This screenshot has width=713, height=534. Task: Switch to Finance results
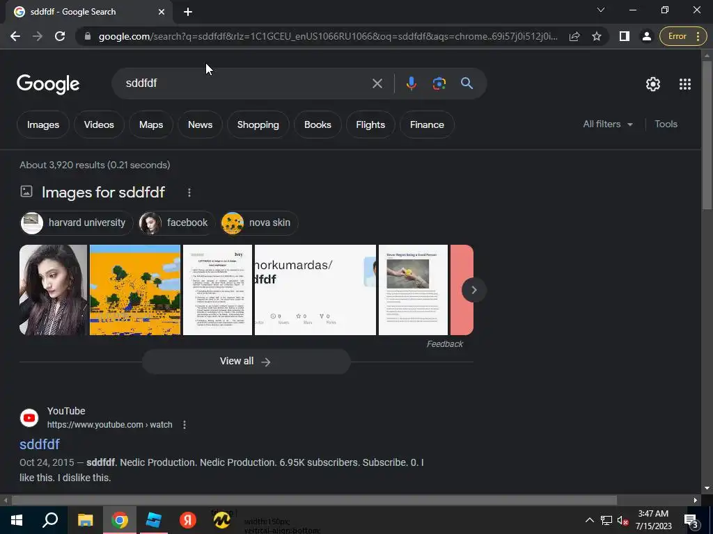tap(427, 124)
